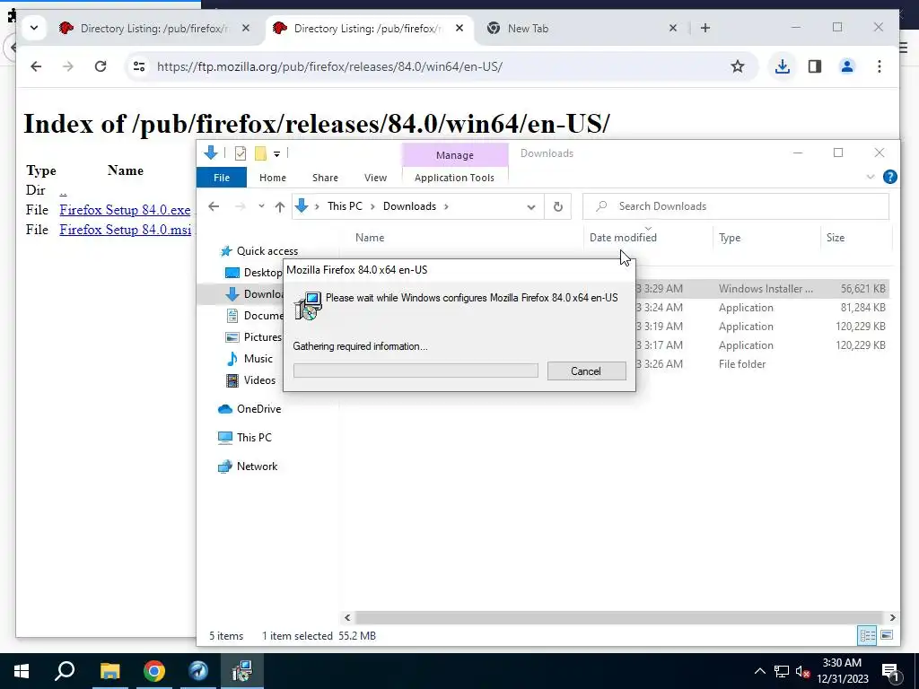The image size is (919, 689).
Task: Open Chrome three-dot menu
Action: click(880, 66)
